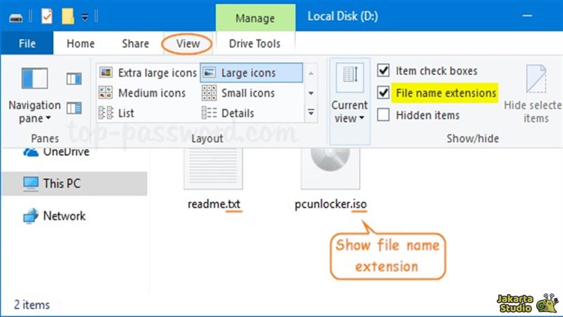Image resolution: width=563 pixels, height=317 pixels.
Task: Disable the File name extensions option
Action: tap(383, 92)
